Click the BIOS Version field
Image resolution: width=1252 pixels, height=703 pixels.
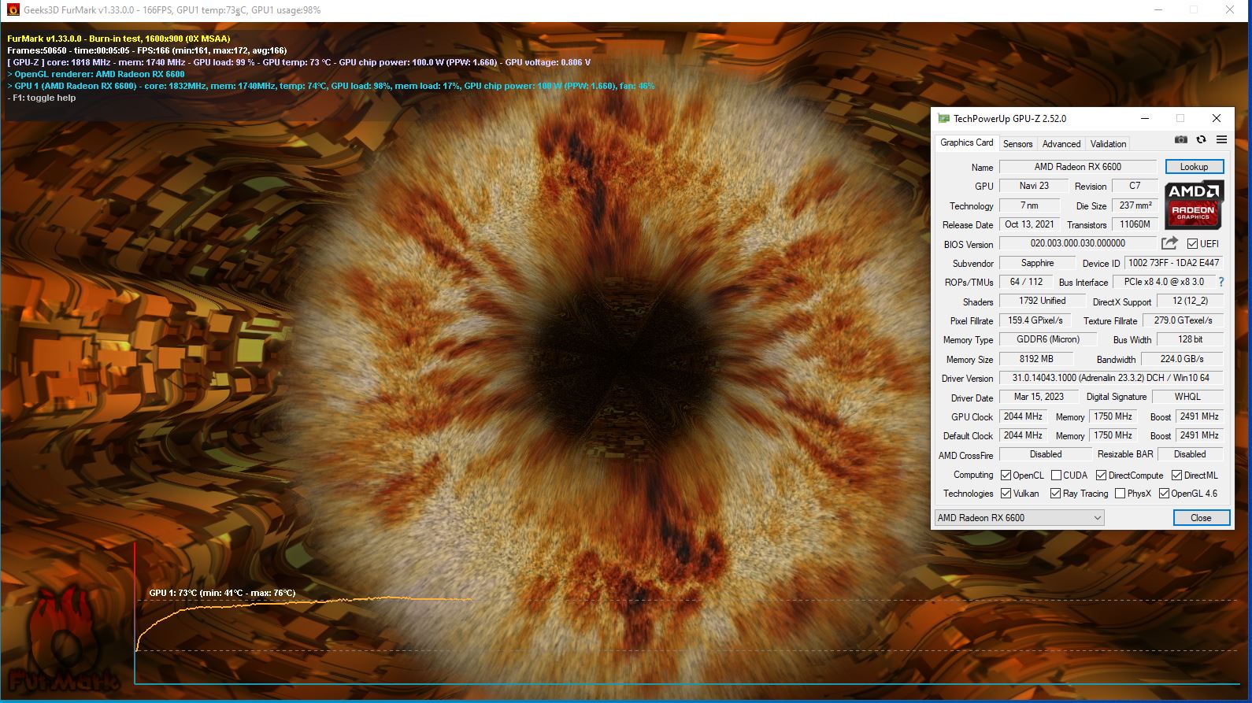tap(1077, 244)
